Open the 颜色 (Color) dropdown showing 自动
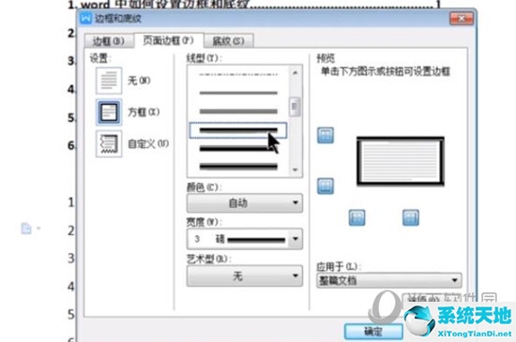 coord(245,203)
